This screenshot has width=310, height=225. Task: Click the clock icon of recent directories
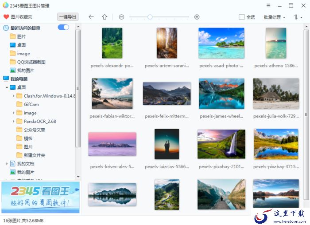click(x=6, y=28)
